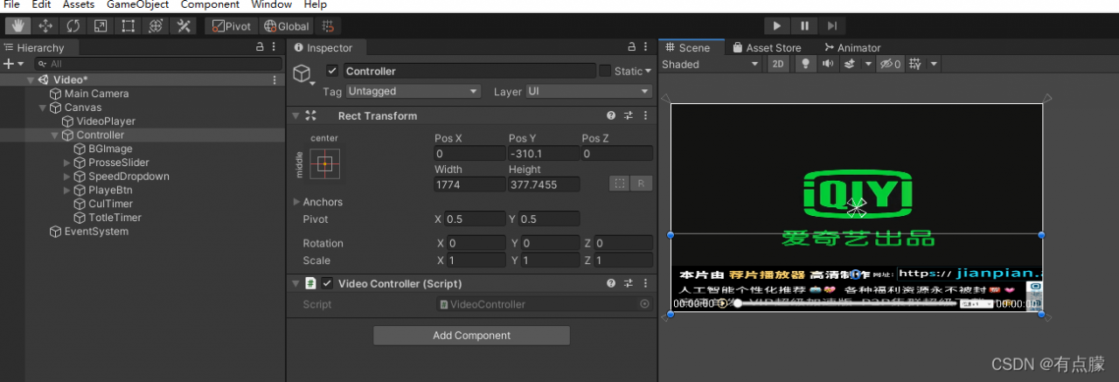Open the Layer dropdown (UI)
This screenshot has height=382, width=1119.
[588, 92]
